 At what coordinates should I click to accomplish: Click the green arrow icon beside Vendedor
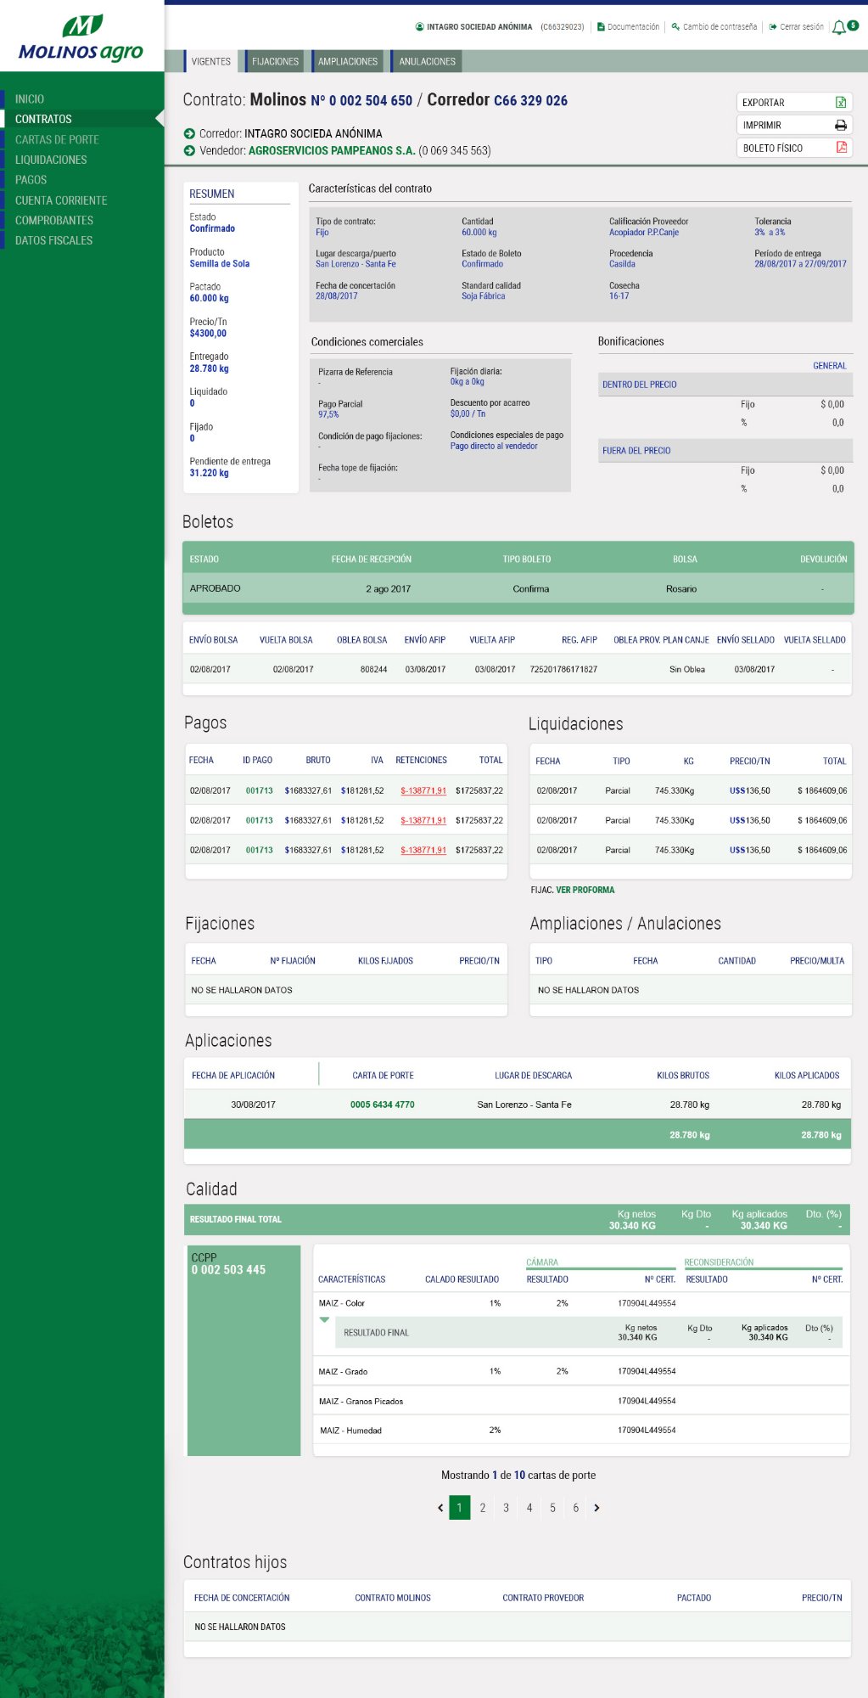(189, 150)
